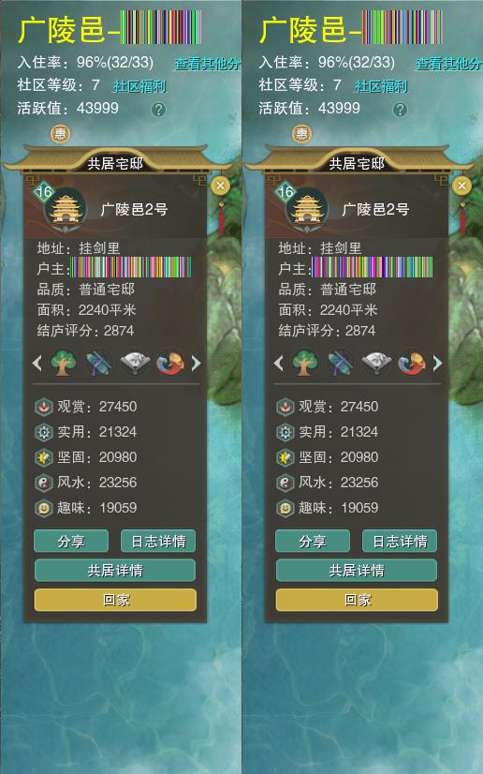Open 日志详情 in right panel
Viewport: 483px width, 774px height.
[x=399, y=541]
